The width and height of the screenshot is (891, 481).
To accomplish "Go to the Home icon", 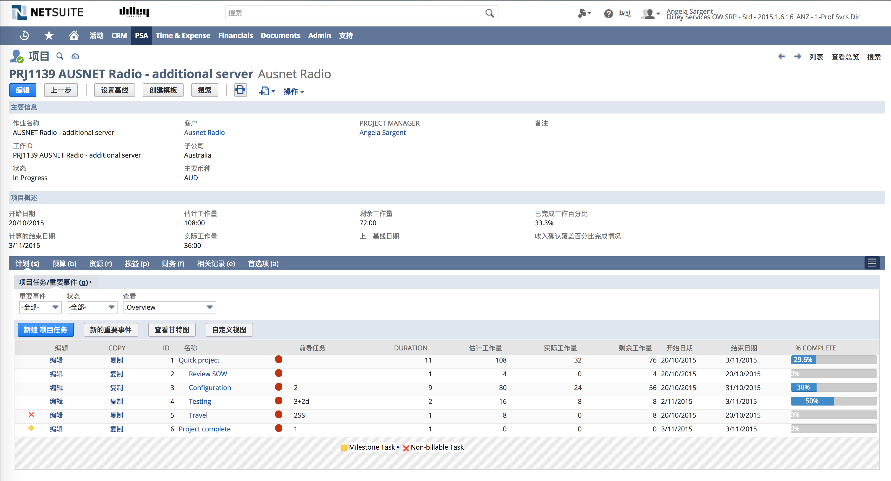I will pos(74,35).
